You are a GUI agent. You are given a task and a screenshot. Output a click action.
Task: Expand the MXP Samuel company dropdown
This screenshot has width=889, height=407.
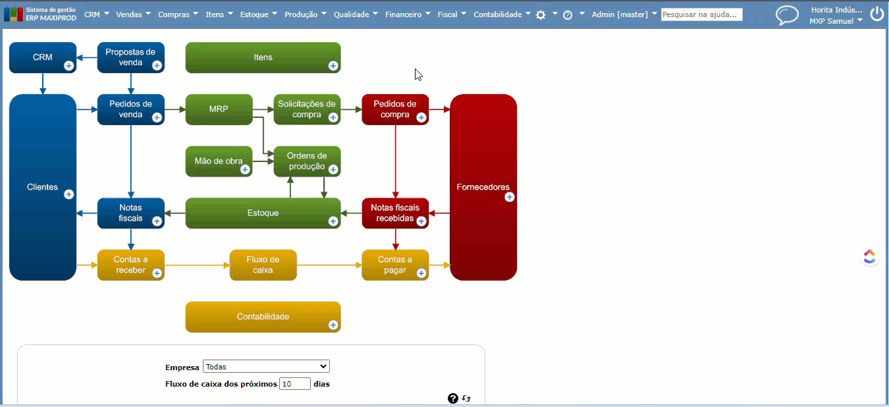coord(860,20)
